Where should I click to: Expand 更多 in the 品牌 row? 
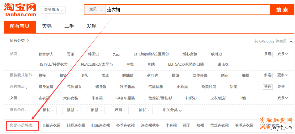282,54
